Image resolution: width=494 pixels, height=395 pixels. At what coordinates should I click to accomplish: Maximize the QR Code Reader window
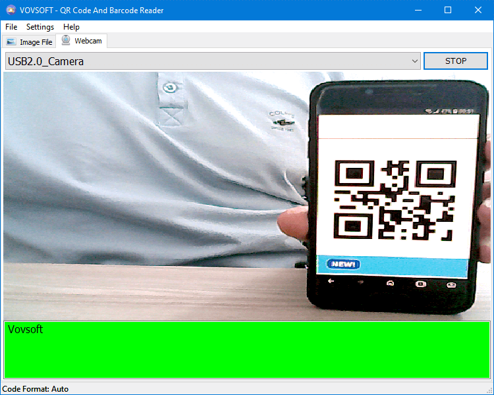point(448,10)
